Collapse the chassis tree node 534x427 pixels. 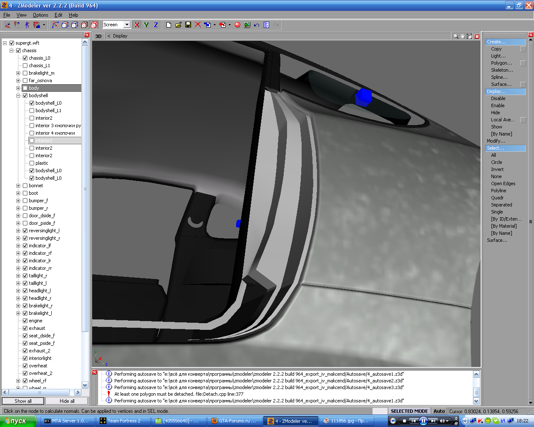coord(12,50)
